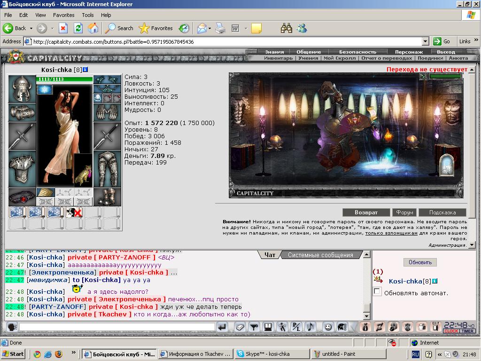Click the chat scrollbar down arrow

(366, 316)
